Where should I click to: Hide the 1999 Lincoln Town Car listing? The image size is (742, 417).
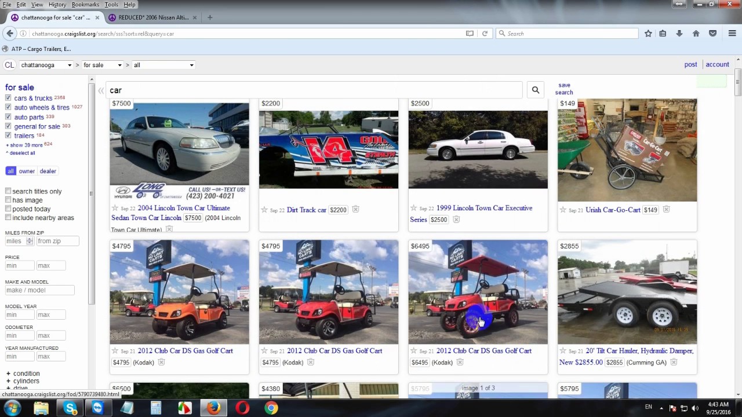[456, 220]
